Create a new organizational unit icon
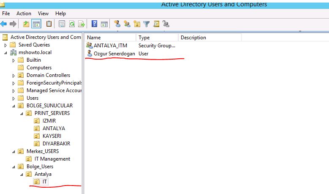The width and height of the screenshot is (329, 194). pos(137,24)
